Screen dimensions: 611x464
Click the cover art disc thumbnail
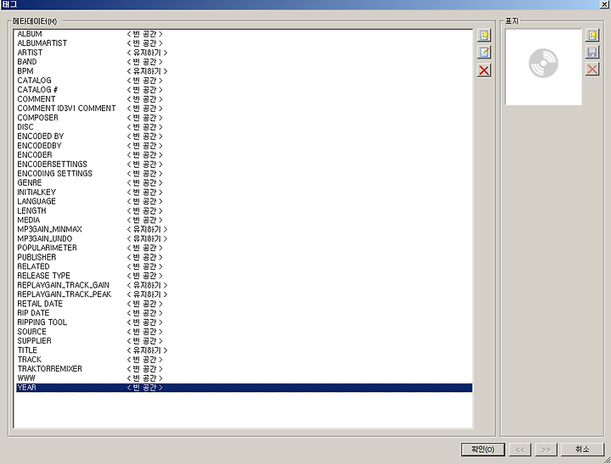point(543,67)
